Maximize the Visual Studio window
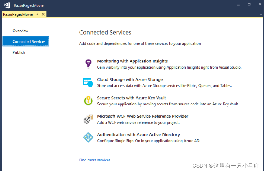This screenshot has height=171, width=264. pos(249,4)
